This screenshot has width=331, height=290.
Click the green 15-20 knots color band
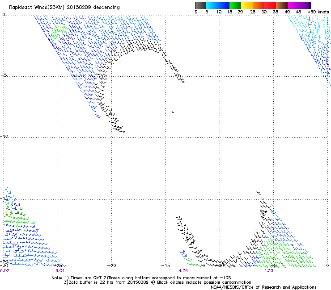235,5
